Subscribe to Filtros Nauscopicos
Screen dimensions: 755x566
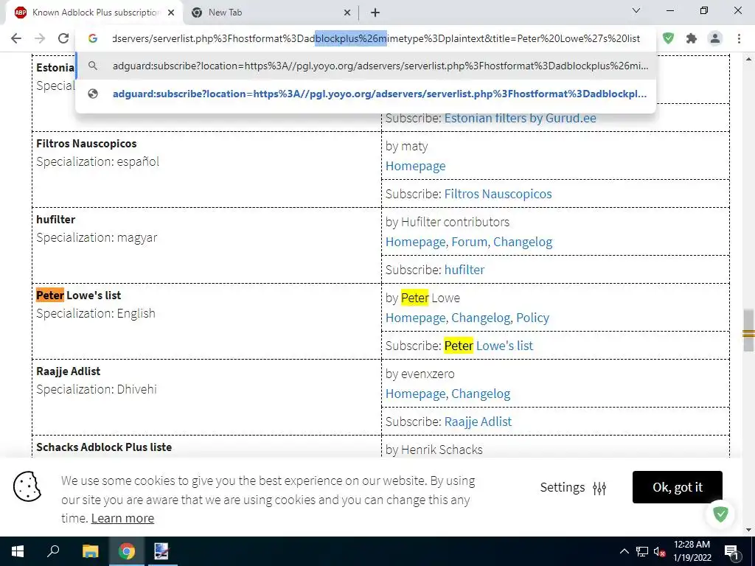[498, 194]
